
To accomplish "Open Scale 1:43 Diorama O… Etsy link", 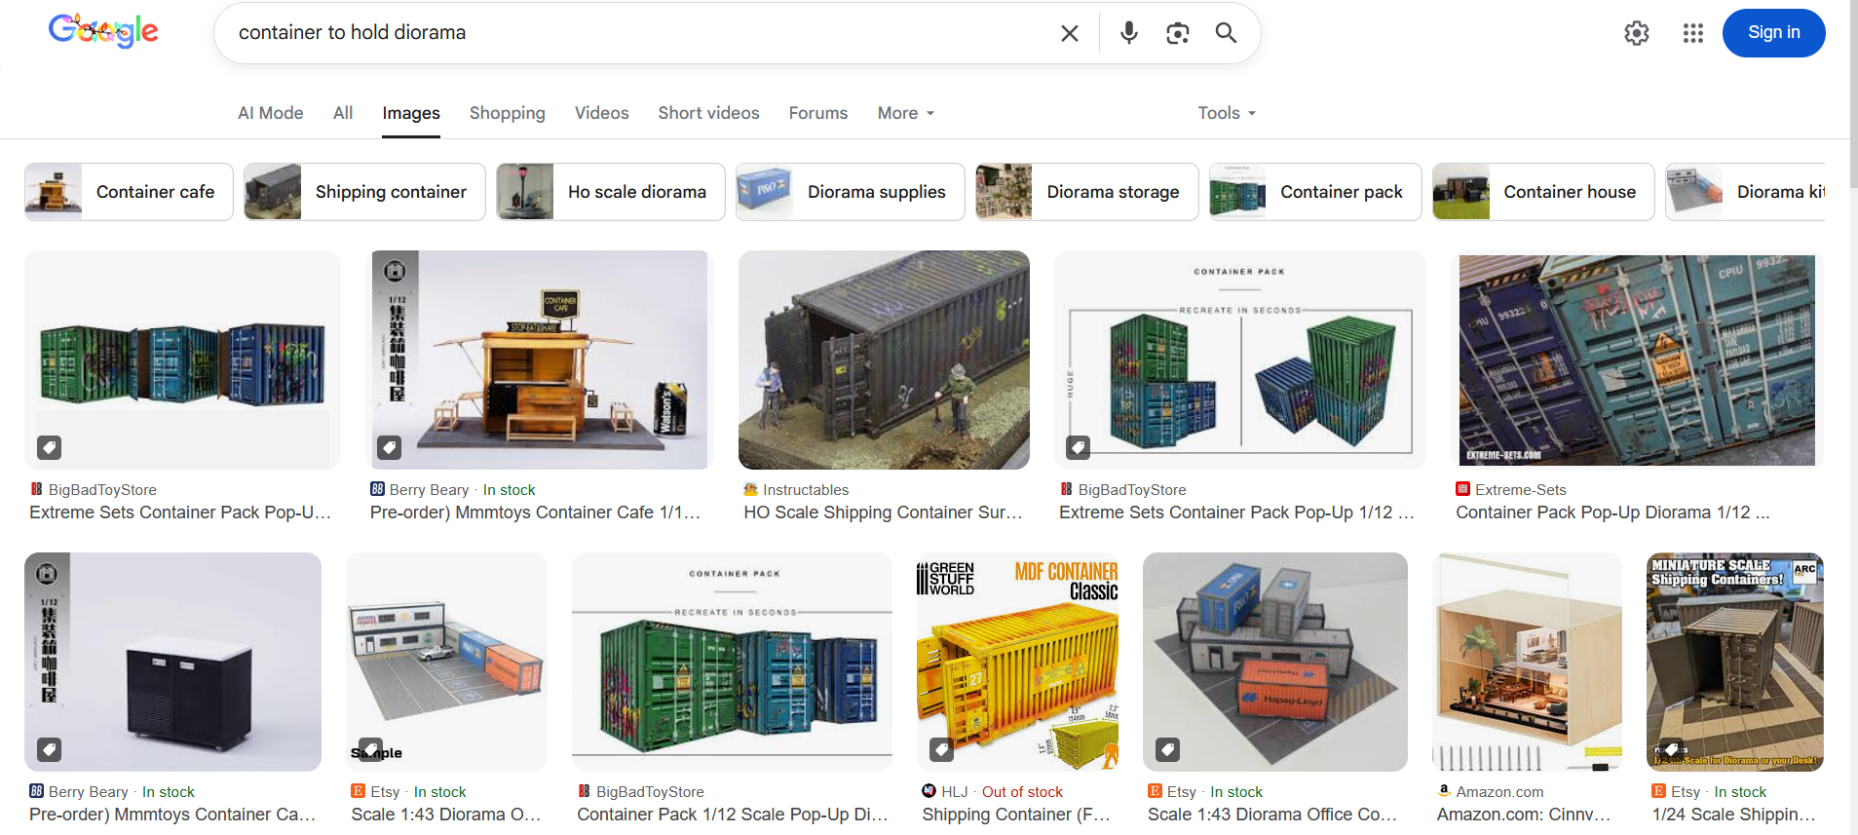I will pos(445,815).
